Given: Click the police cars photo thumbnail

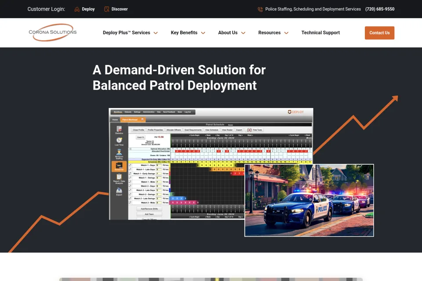Looking at the screenshot, I should [309, 200].
